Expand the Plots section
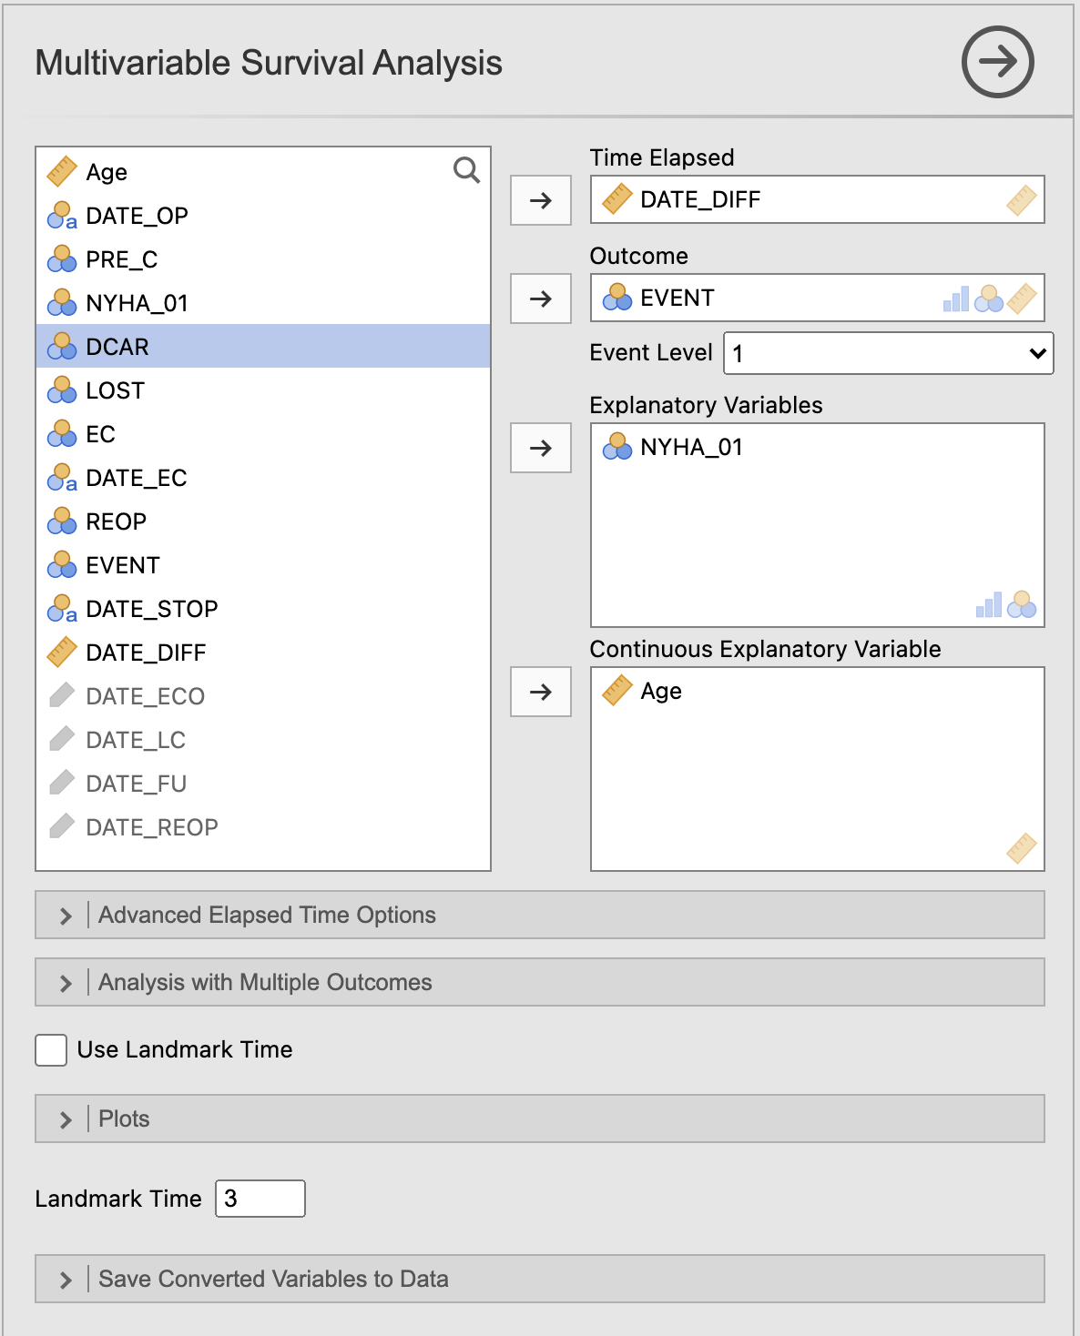Viewport: 1080px width, 1336px height. [x=540, y=1118]
